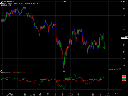
Task: Open MACD12;26;9 indicator settings label
Action: tap(6, 72)
